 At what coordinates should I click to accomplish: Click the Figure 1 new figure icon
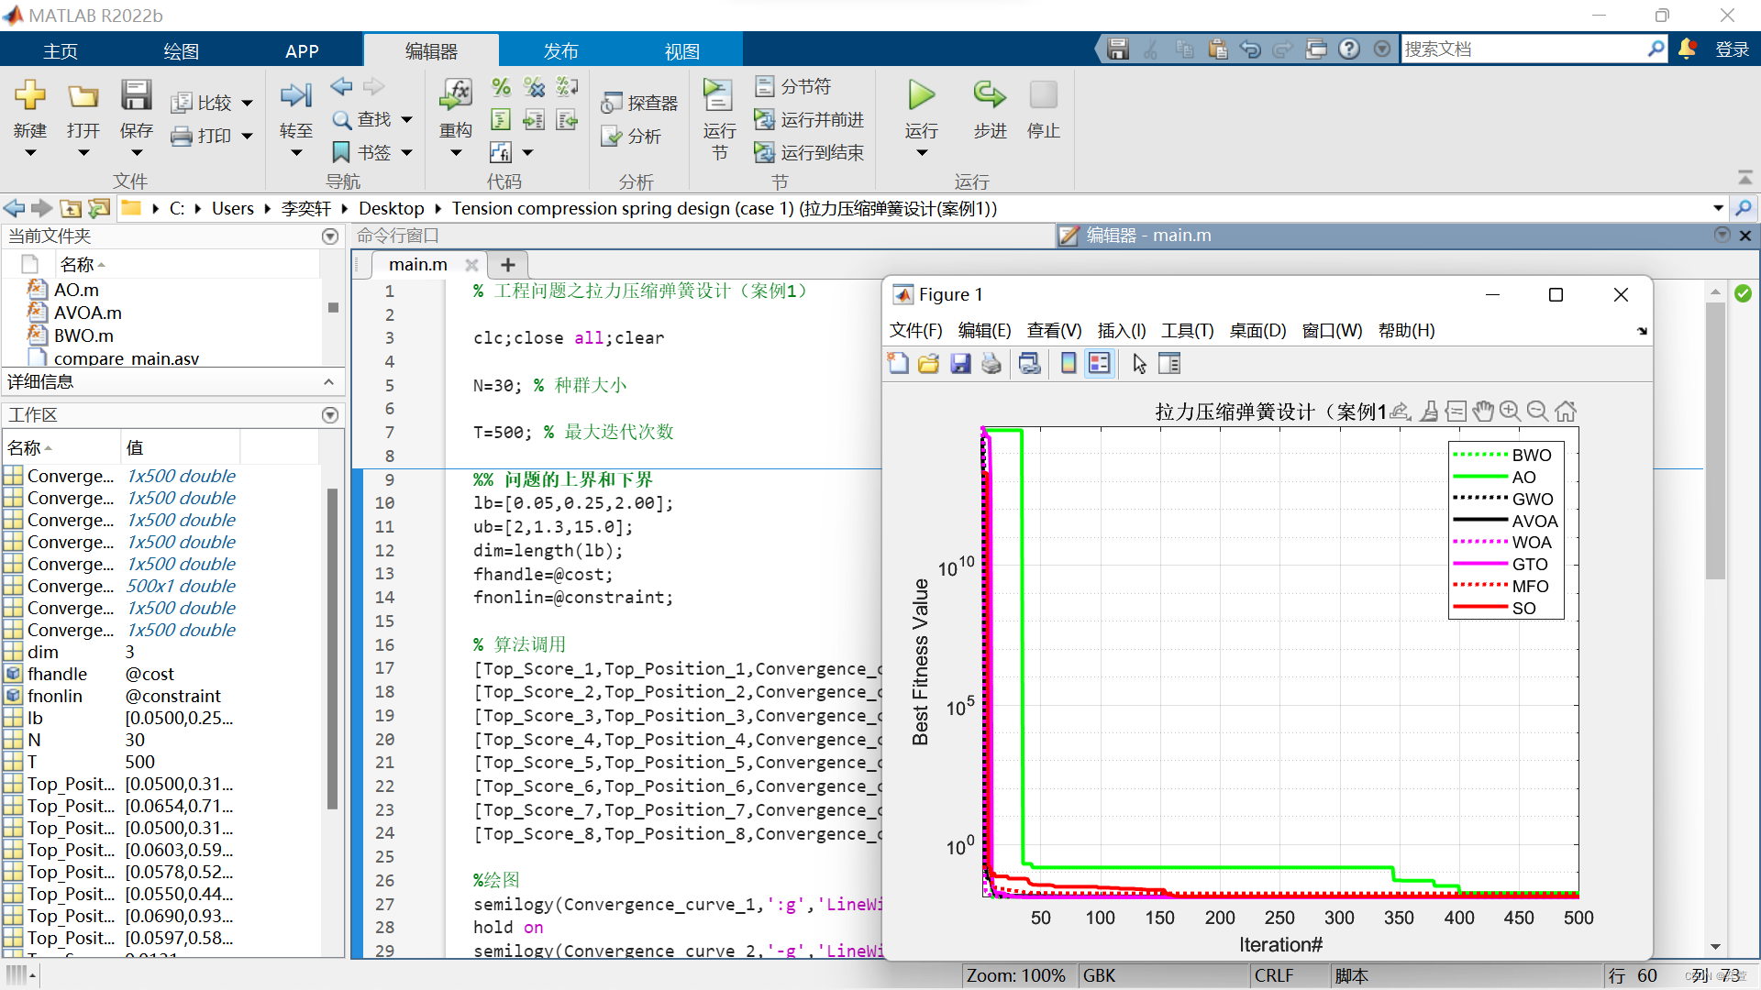(x=899, y=364)
